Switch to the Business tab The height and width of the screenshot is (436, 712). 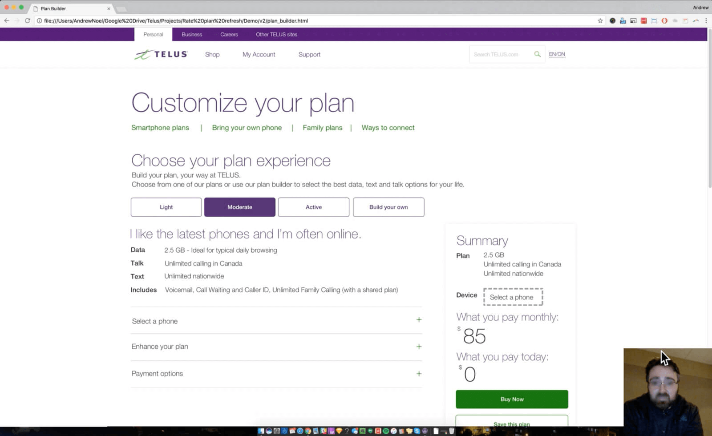(x=192, y=34)
